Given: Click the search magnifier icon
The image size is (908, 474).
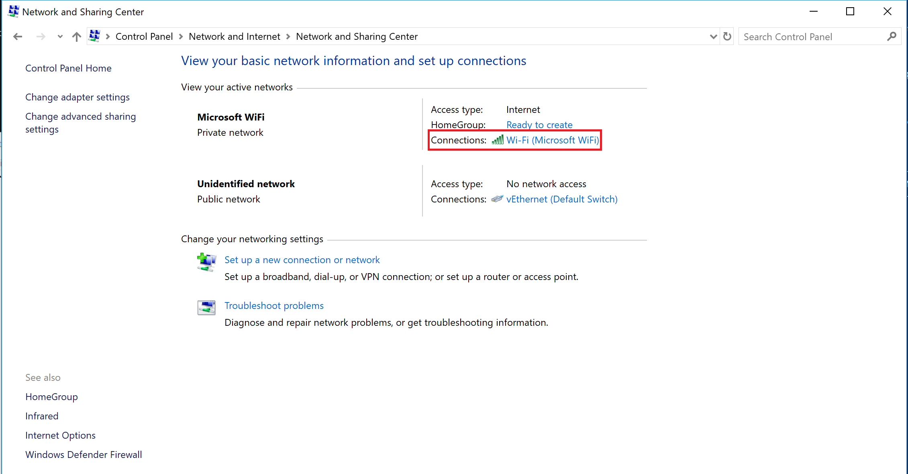Looking at the screenshot, I should point(892,37).
